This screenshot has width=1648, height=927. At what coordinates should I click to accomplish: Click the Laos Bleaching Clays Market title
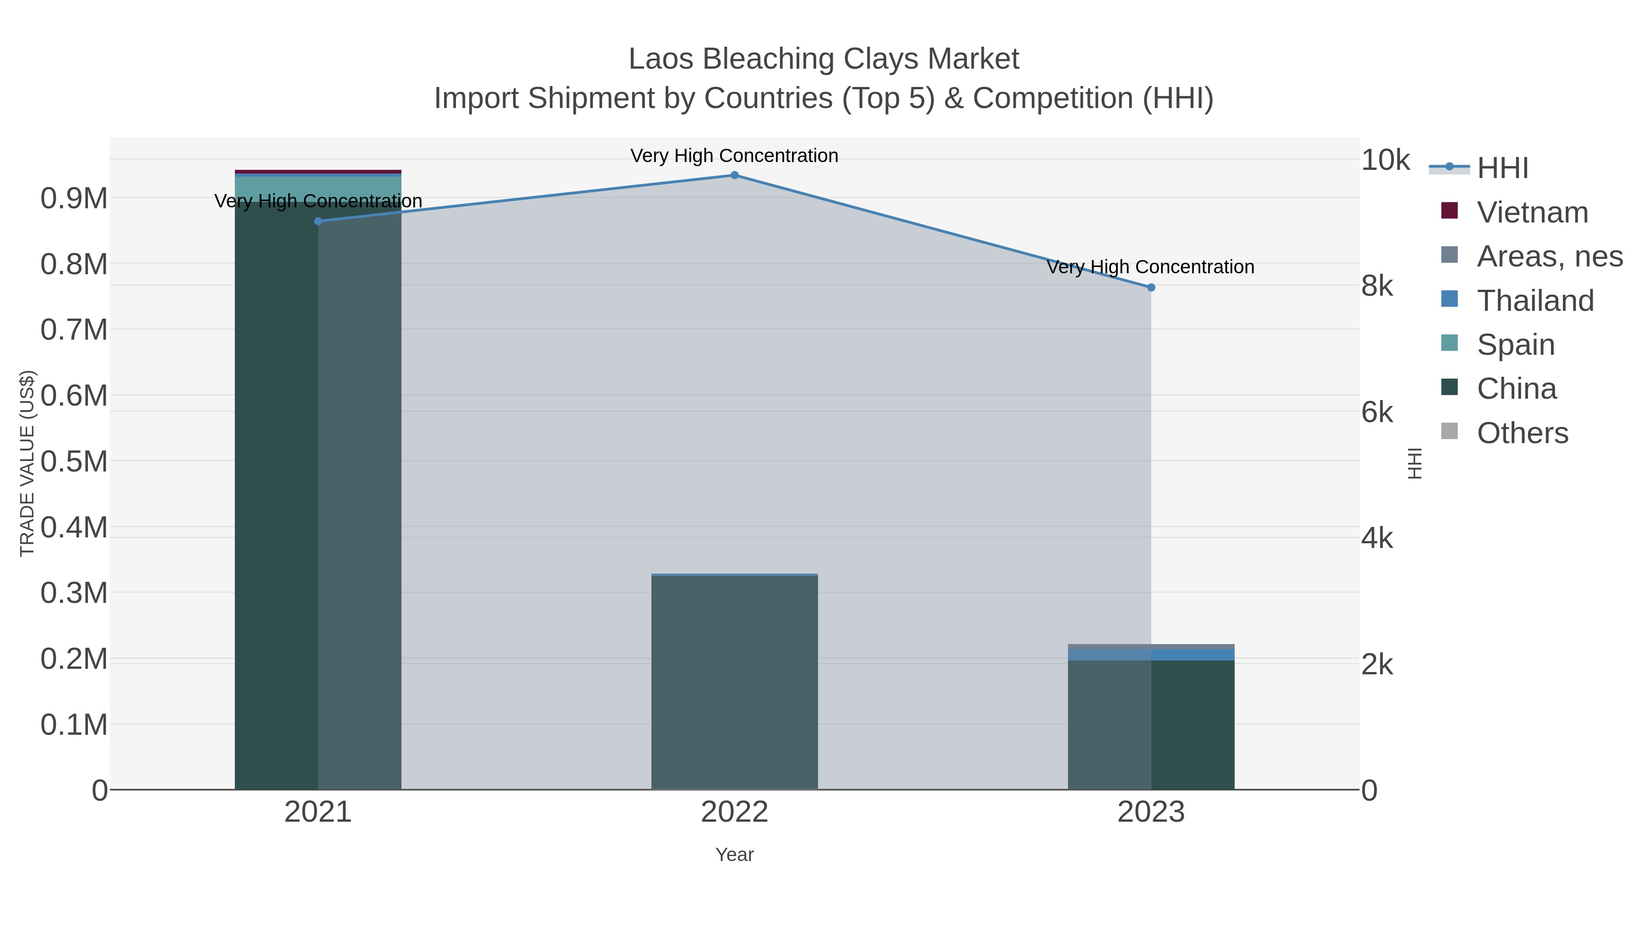coord(824,59)
